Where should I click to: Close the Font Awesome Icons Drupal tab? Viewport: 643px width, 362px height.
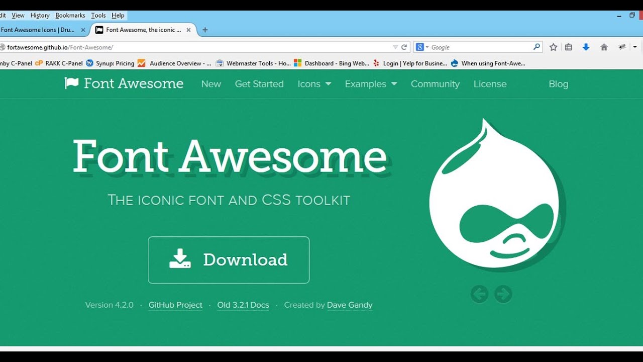[83, 30]
